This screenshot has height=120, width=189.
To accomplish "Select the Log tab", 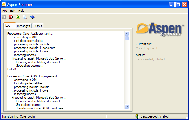I will click(8, 25).
